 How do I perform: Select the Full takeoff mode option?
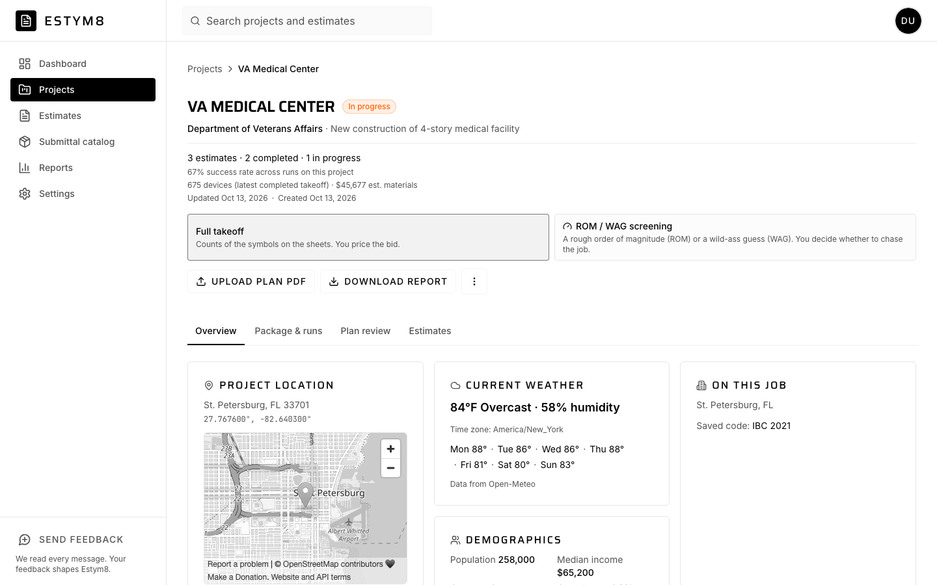(x=368, y=237)
